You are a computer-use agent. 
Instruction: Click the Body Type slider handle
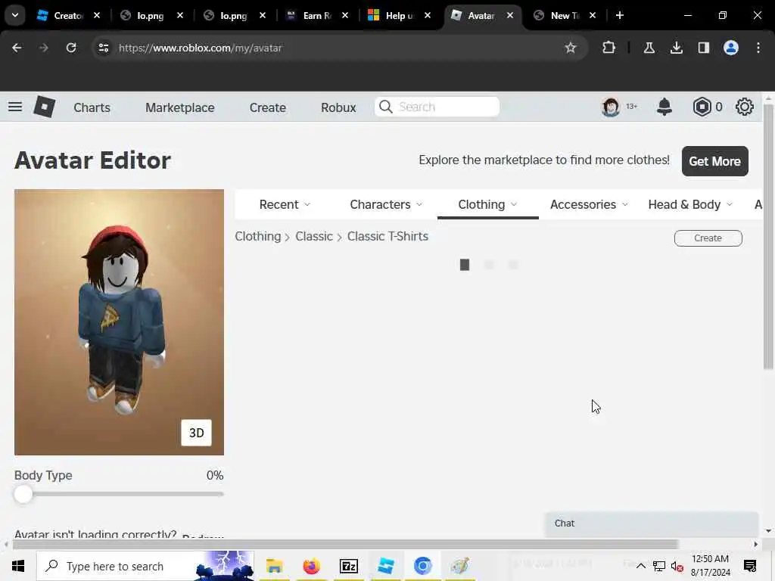(x=23, y=494)
